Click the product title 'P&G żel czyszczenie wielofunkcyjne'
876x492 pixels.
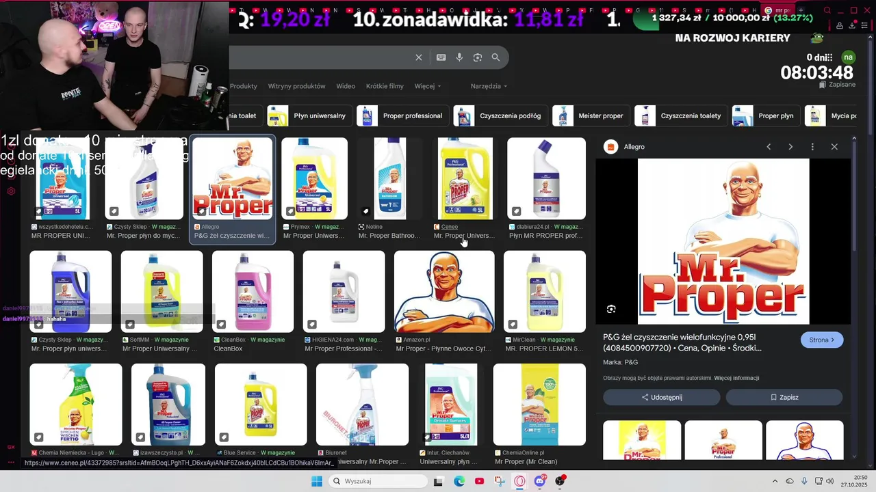click(x=682, y=342)
